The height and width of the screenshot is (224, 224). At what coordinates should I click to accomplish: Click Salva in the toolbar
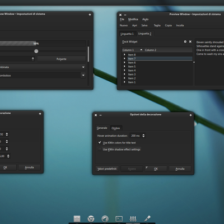pyautogui.click(x=144, y=25)
